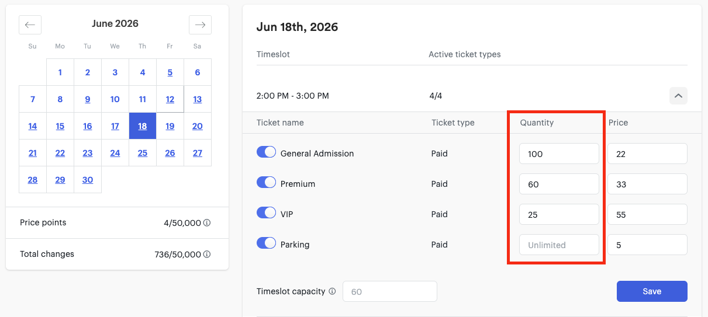This screenshot has width=708, height=317.
Task: Click info icon next to Price points
Action: point(207,223)
